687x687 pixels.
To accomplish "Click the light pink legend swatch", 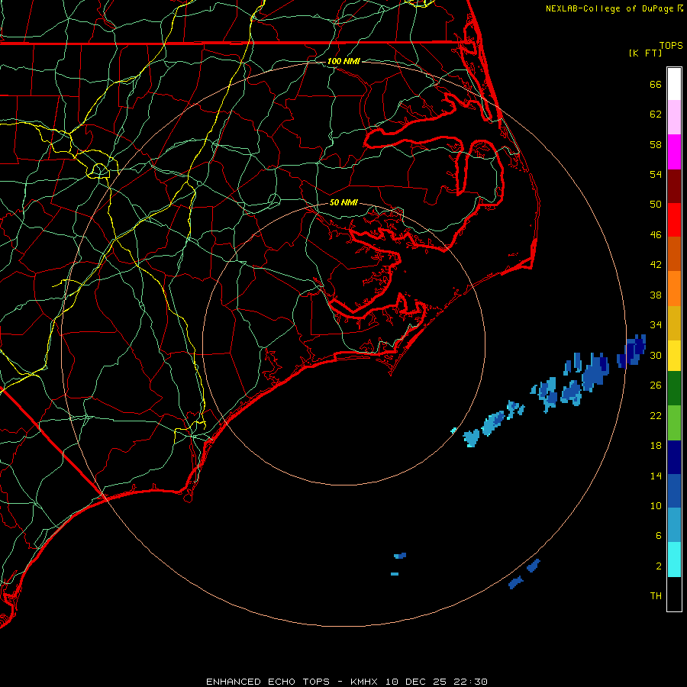I will point(674,118).
